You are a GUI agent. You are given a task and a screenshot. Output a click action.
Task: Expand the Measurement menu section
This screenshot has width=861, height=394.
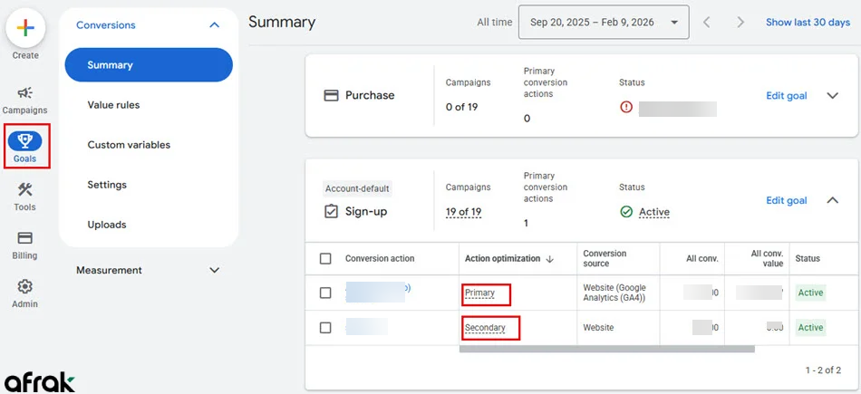point(214,270)
